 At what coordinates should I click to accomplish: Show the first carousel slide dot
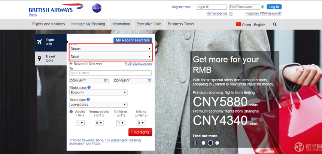pos(203,143)
